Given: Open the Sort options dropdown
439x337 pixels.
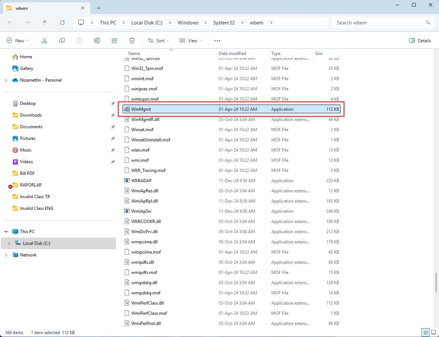Looking at the screenshot, I should tap(158, 40).
